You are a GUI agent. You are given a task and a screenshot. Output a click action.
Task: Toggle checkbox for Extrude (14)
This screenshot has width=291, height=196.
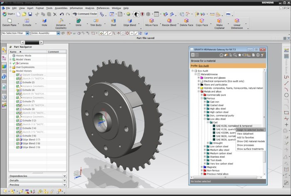[17, 128]
